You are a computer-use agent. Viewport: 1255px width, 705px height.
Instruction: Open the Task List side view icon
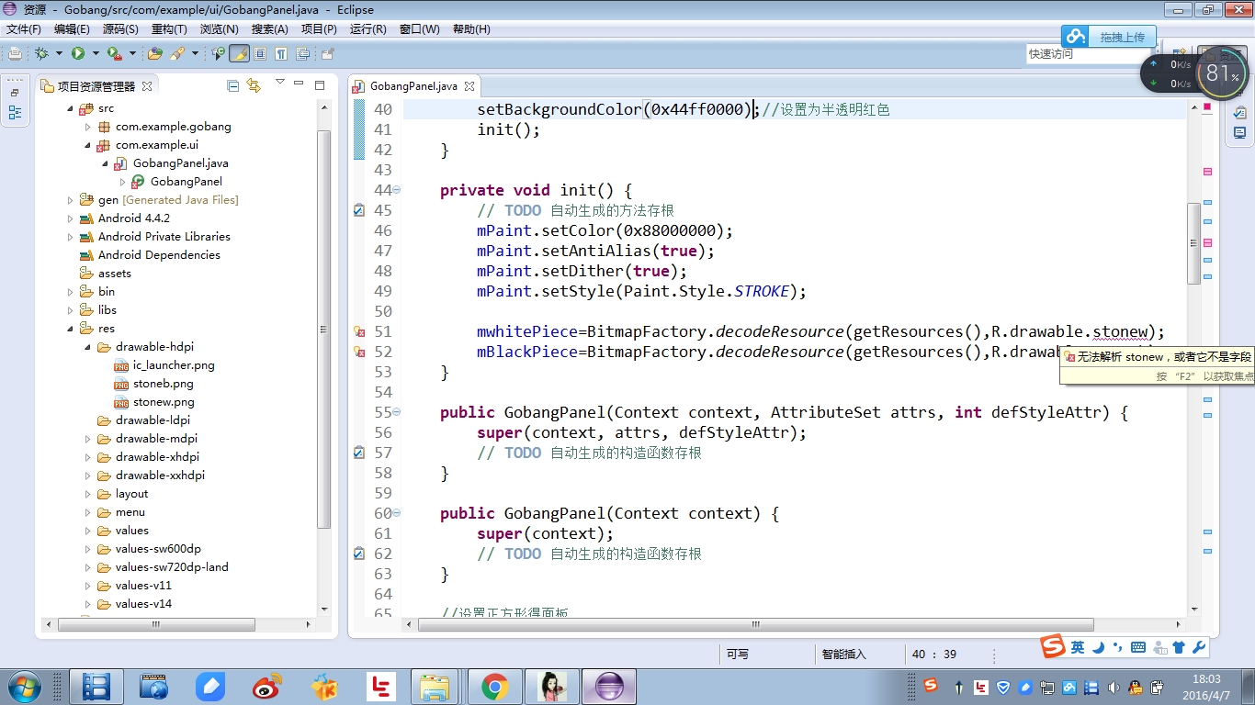1239,112
